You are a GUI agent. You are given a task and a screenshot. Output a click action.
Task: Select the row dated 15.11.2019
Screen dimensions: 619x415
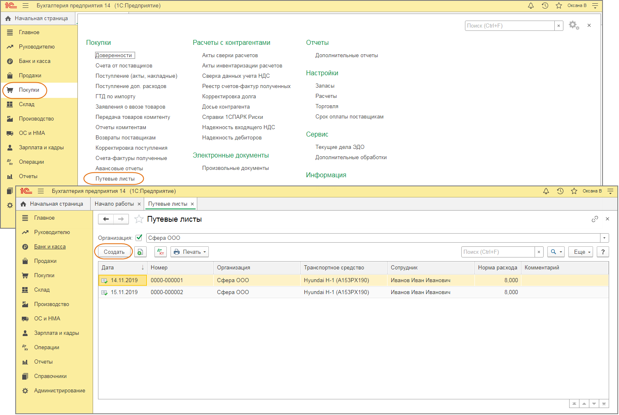124,292
